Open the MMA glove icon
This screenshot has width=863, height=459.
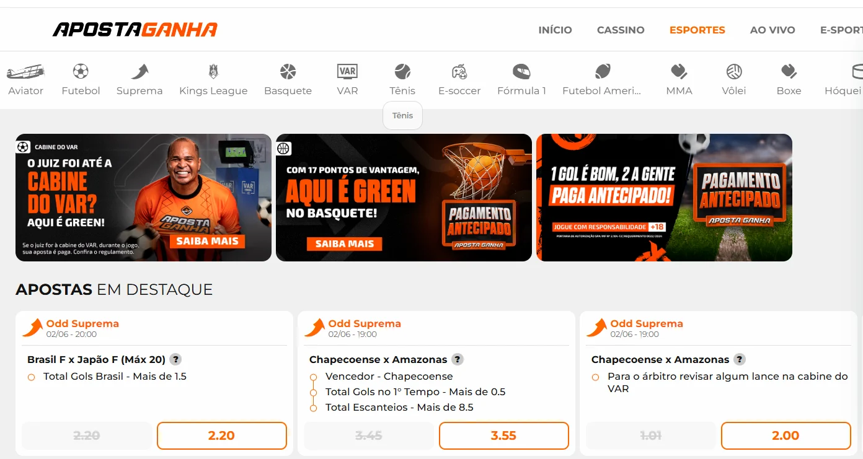click(679, 72)
